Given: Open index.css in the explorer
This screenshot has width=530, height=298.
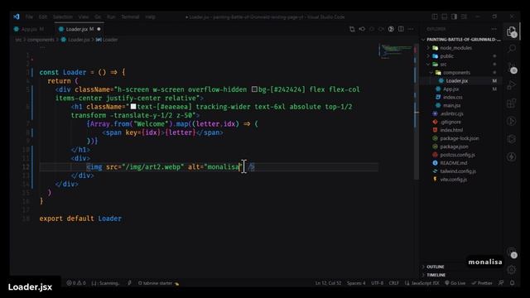Looking at the screenshot, I should (x=453, y=97).
